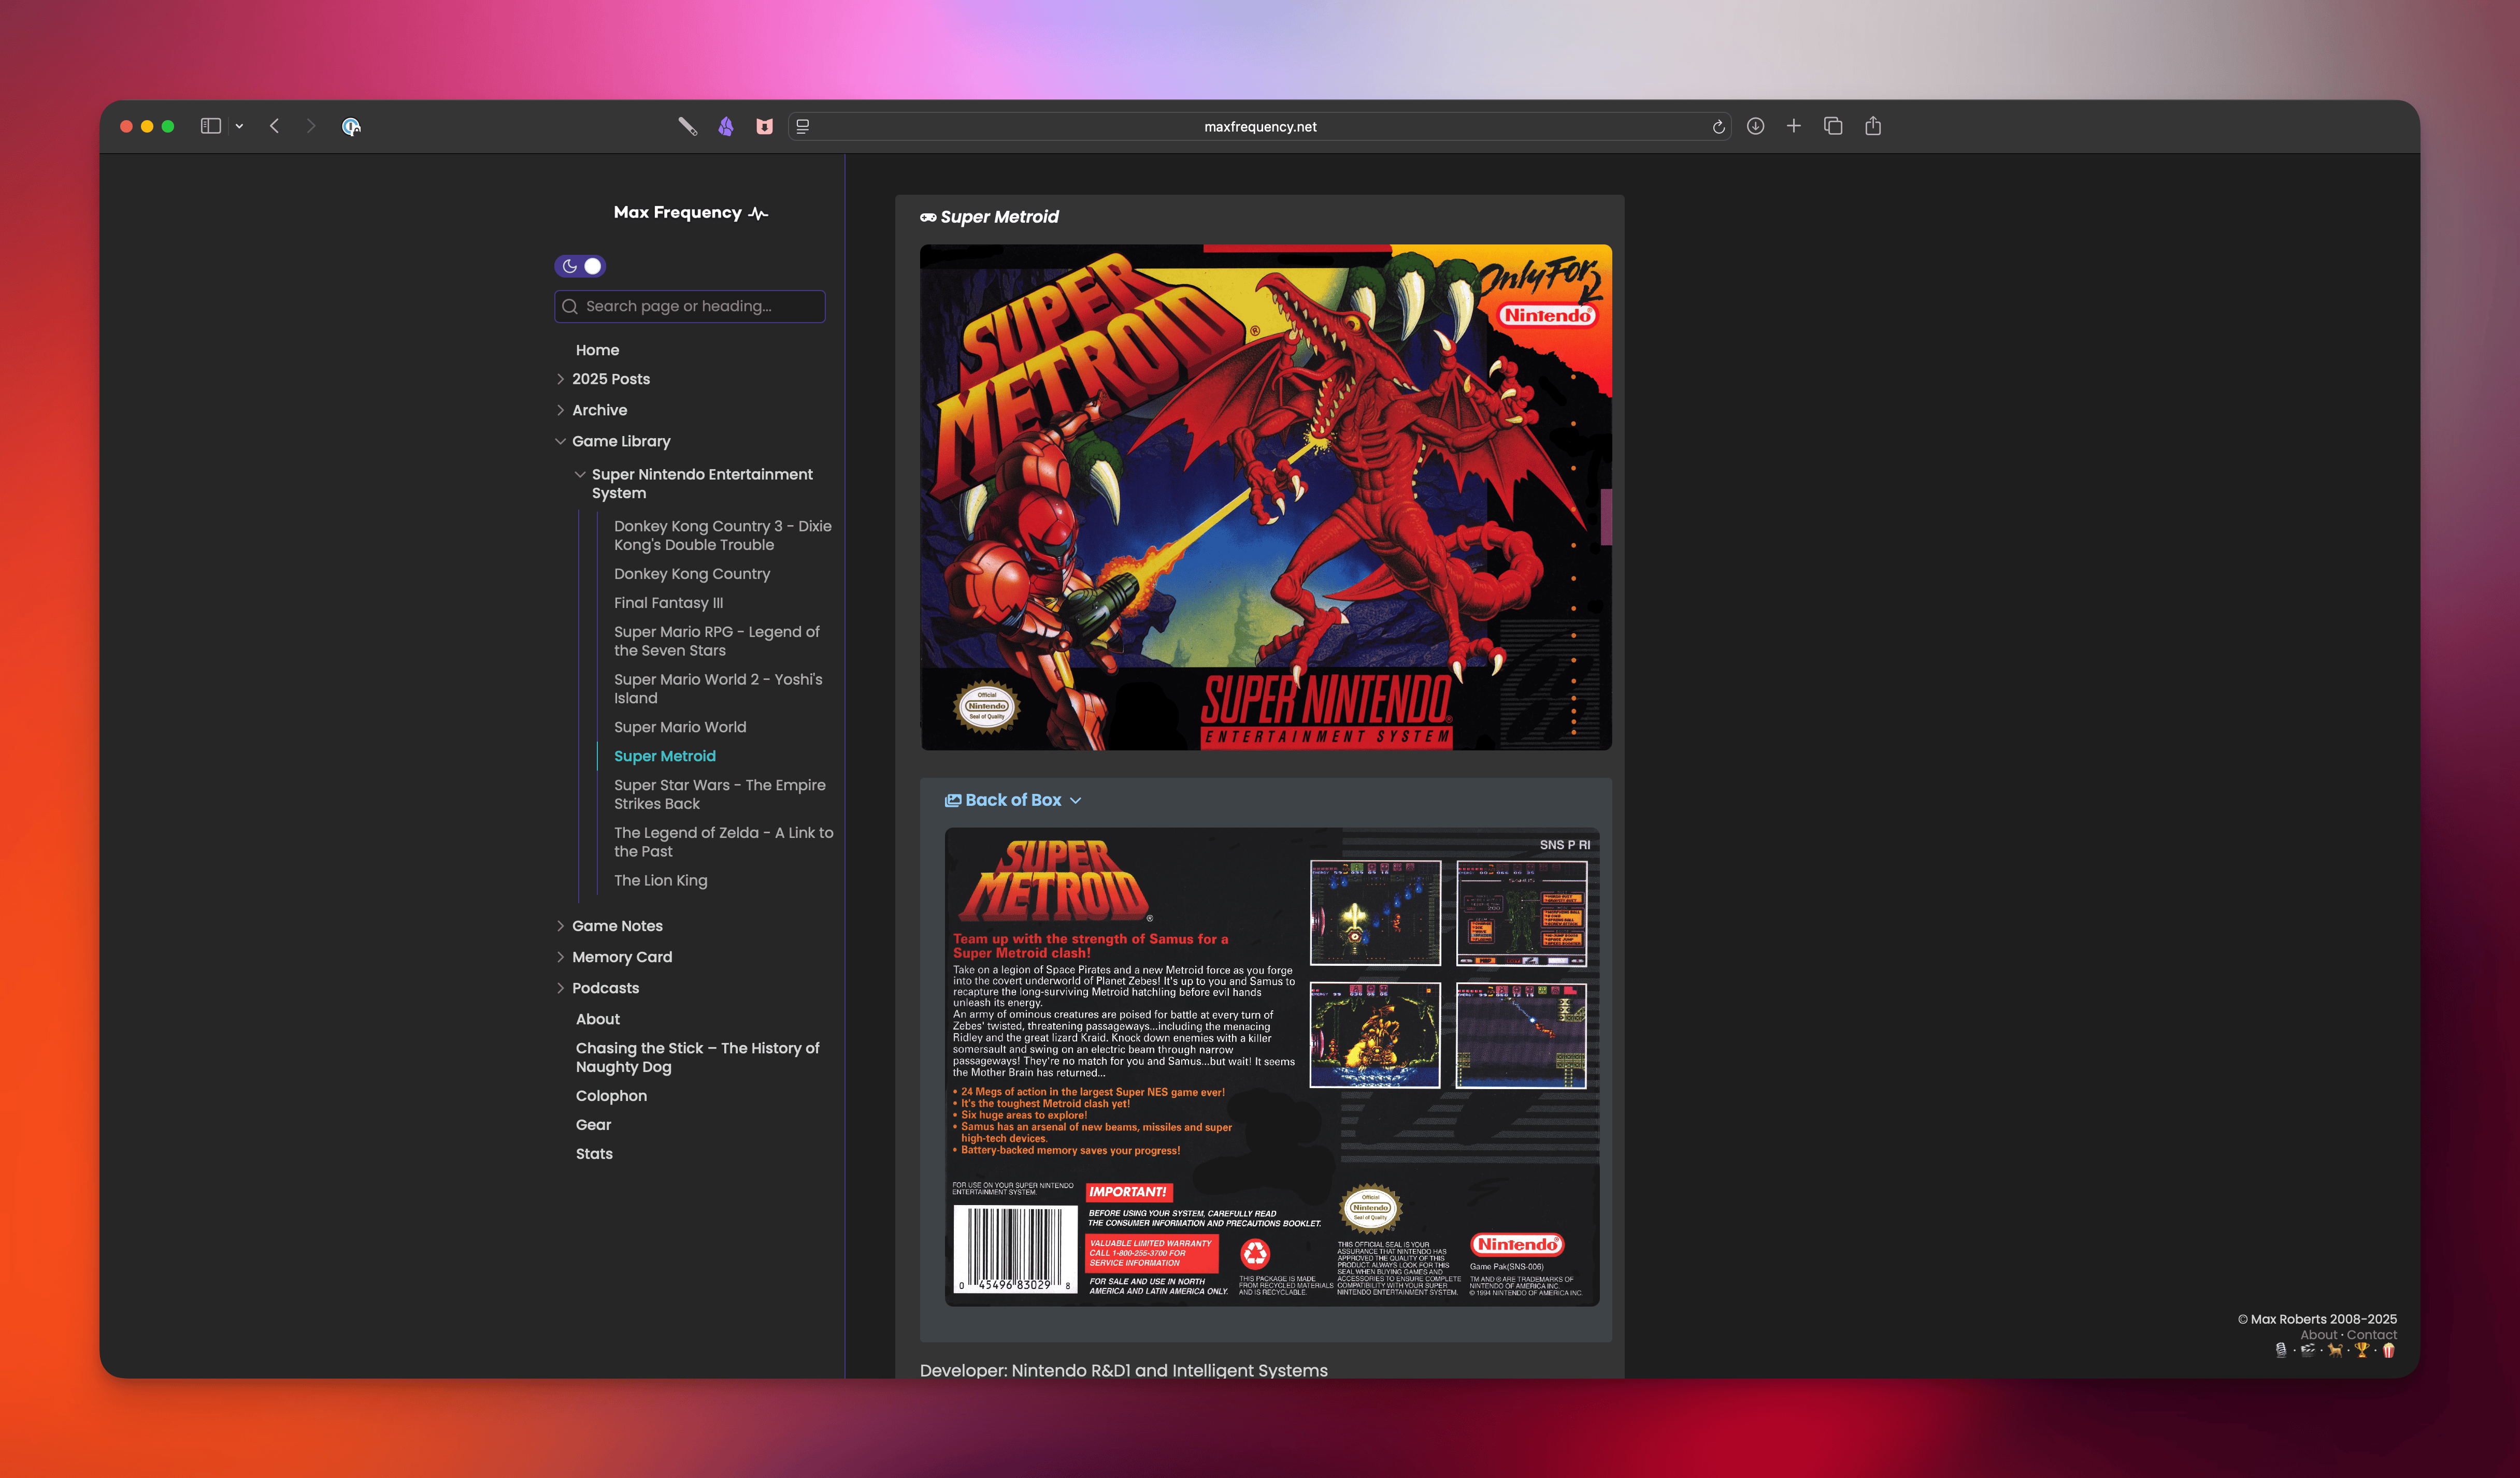
Task: Open the pink downloader extension icon
Action: (x=764, y=127)
